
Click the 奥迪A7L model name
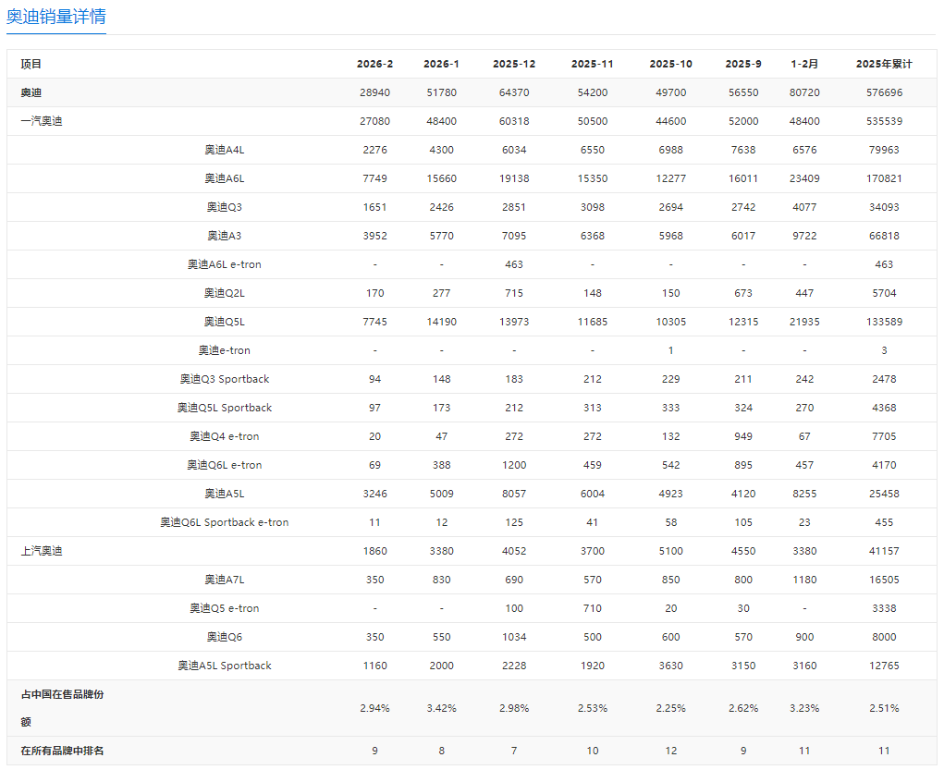coord(224,580)
